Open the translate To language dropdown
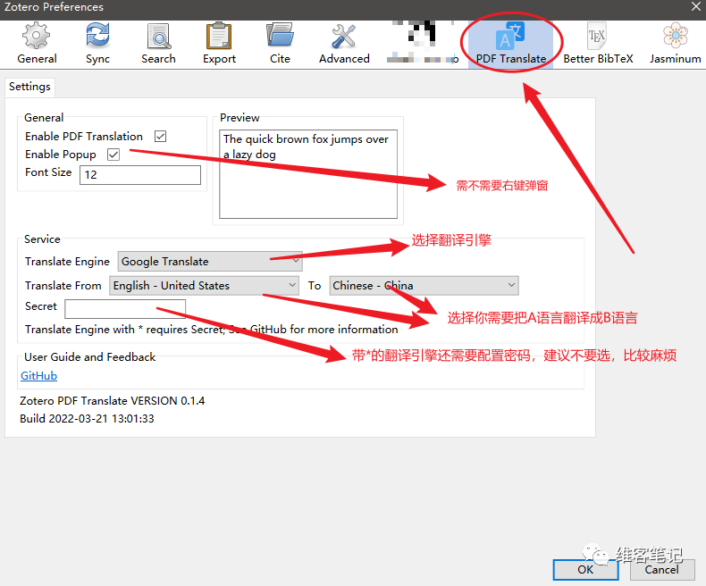 424,286
